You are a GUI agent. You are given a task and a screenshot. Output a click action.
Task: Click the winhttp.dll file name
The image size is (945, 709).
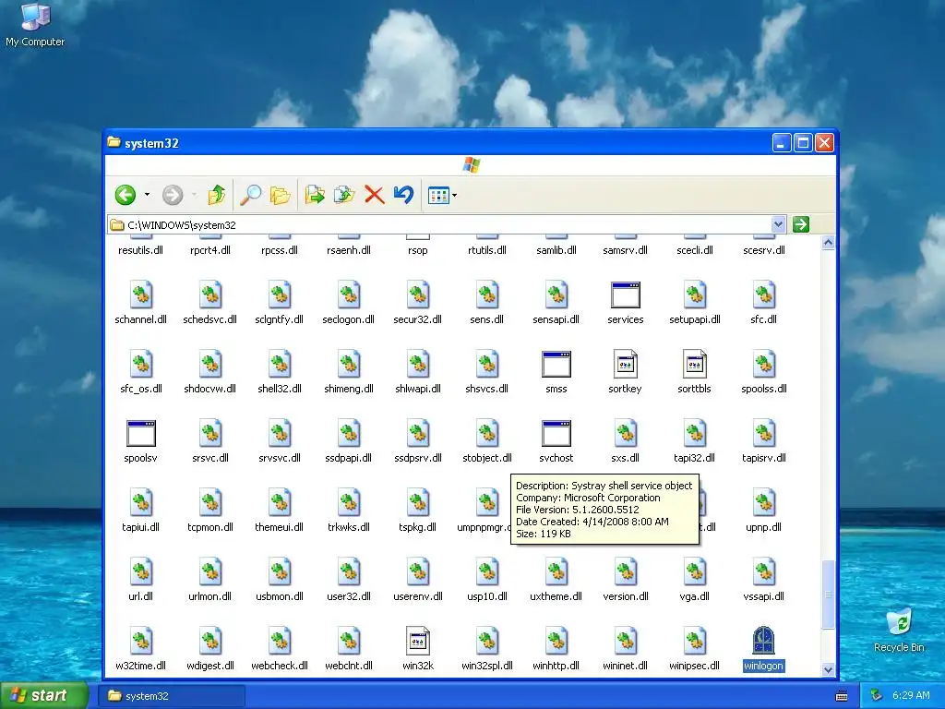(x=556, y=666)
